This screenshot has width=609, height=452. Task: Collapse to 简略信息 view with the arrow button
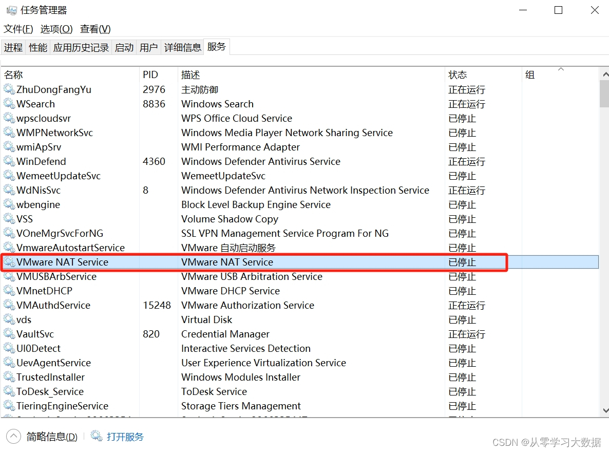13,437
